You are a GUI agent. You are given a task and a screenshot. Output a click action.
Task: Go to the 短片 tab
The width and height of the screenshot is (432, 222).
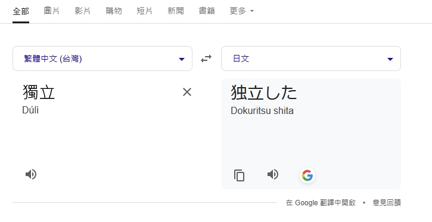point(145,11)
